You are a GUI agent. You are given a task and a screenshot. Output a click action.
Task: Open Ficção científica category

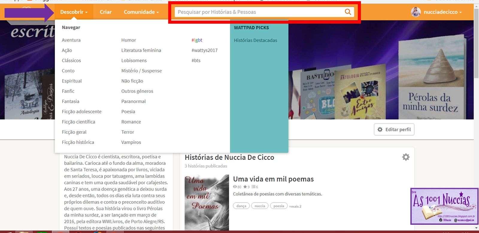[x=78, y=122]
